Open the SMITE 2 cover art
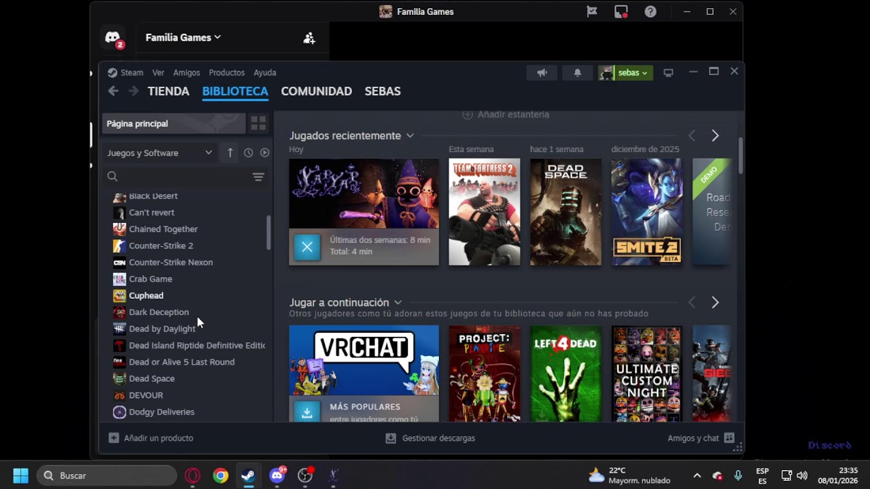The image size is (870, 489). [x=647, y=212]
